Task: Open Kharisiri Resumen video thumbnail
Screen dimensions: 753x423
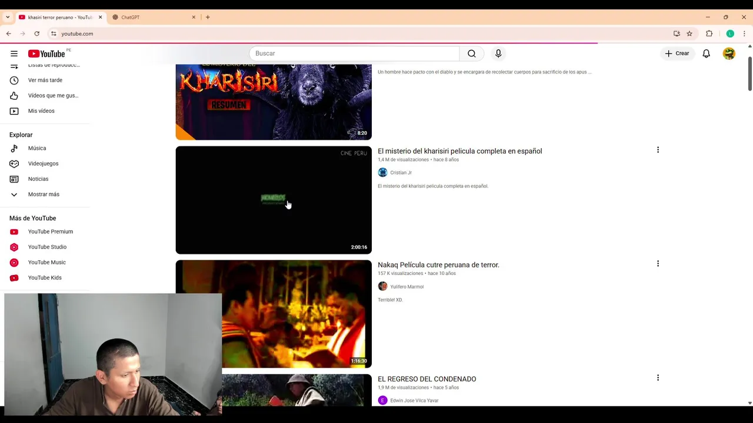Action: [274, 102]
